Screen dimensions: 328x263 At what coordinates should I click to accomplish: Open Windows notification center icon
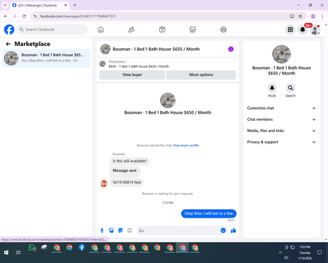[319, 252]
